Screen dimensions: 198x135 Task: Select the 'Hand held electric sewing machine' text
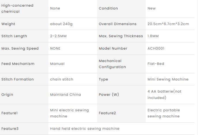pyautogui.click(x=84, y=129)
